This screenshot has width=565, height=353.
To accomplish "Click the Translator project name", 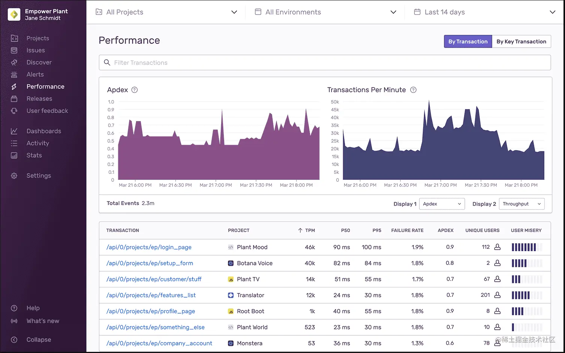I will [x=250, y=295].
